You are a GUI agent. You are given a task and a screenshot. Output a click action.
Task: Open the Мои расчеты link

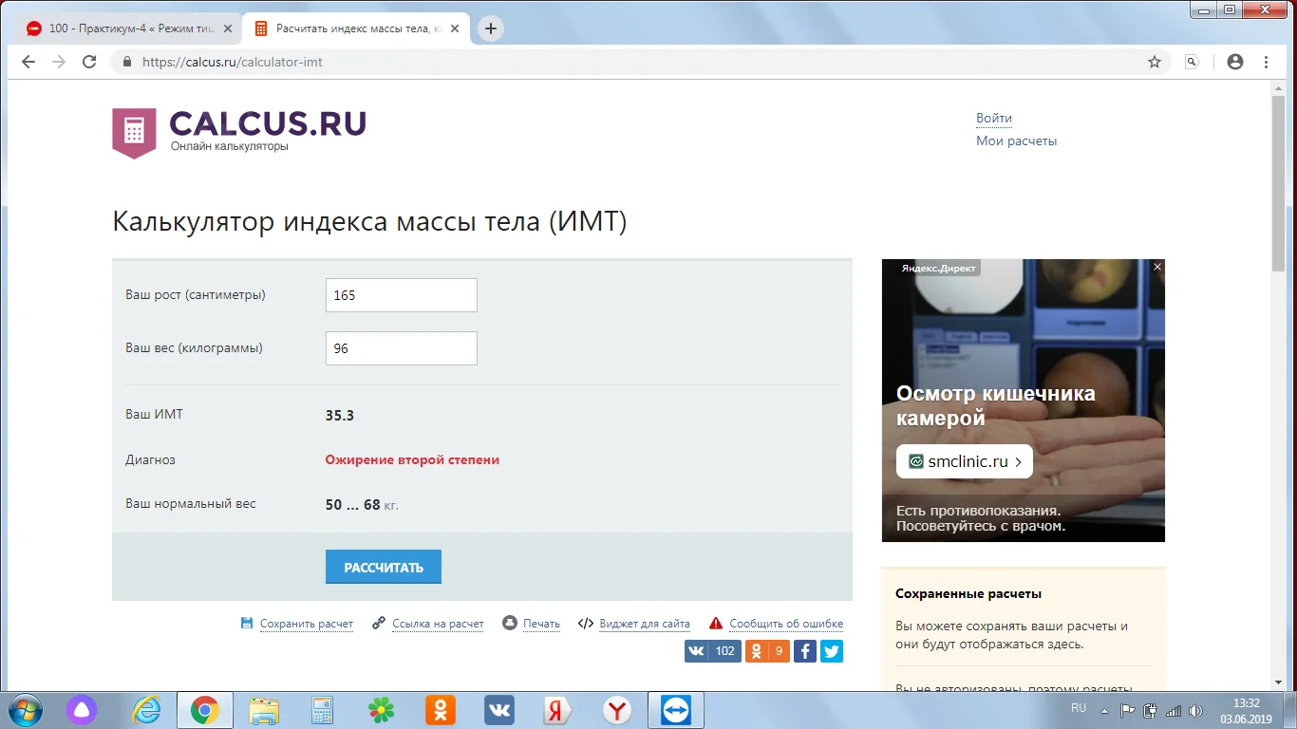[1016, 140]
